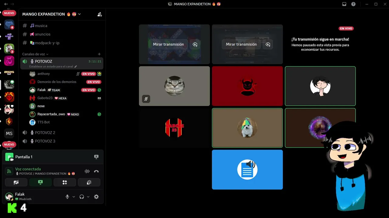Screen dimensions: 389x218
Task: Open the inbox icon in title bar
Action: point(344,4)
